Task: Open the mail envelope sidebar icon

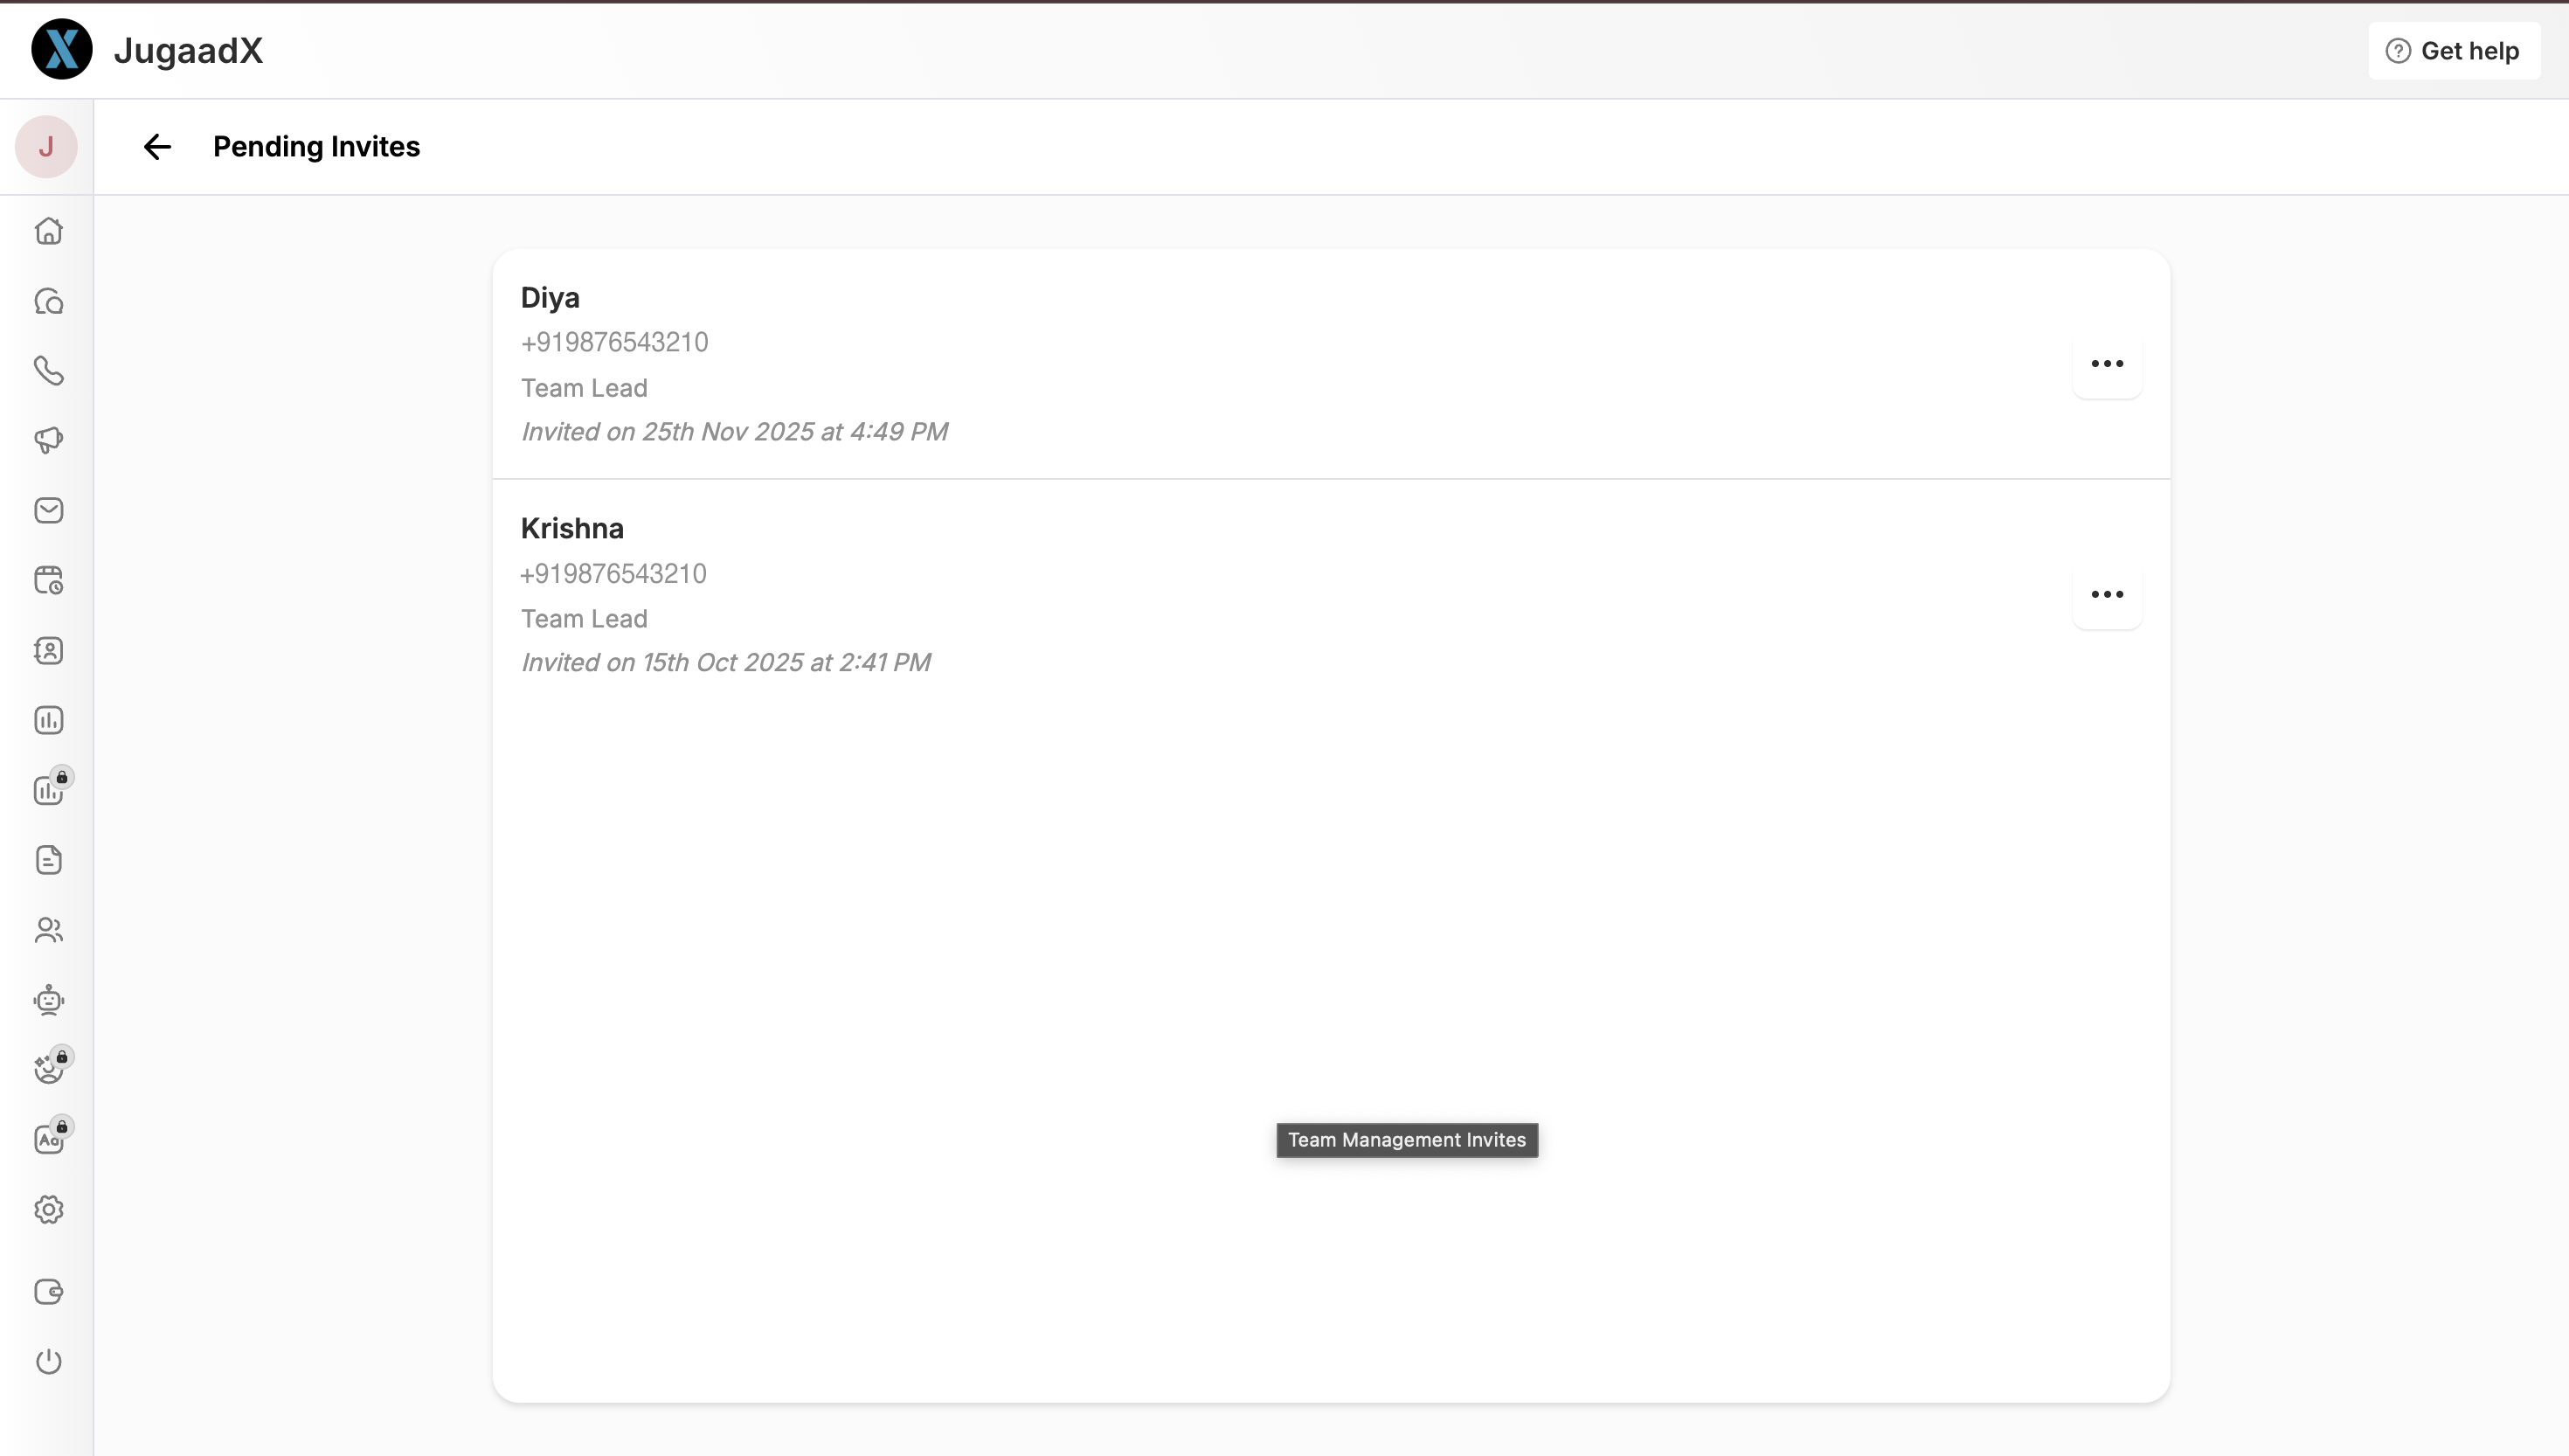Action: [x=48, y=510]
